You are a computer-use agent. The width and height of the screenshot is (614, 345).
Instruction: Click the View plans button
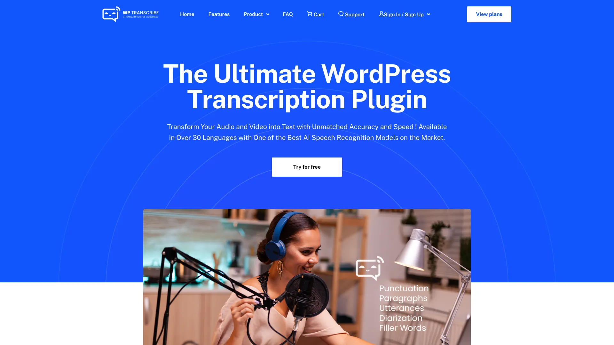tap(489, 14)
